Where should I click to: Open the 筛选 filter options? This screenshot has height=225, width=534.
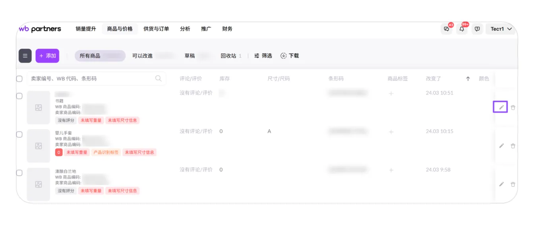[x=263, y=56]
